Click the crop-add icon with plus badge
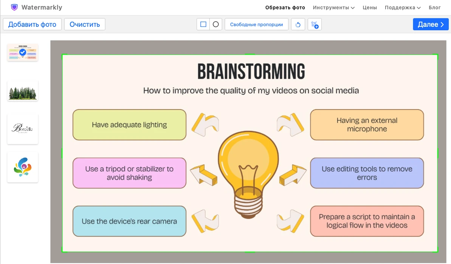The width and height of the screenshot is (451, 264). [x=315, y=25]
